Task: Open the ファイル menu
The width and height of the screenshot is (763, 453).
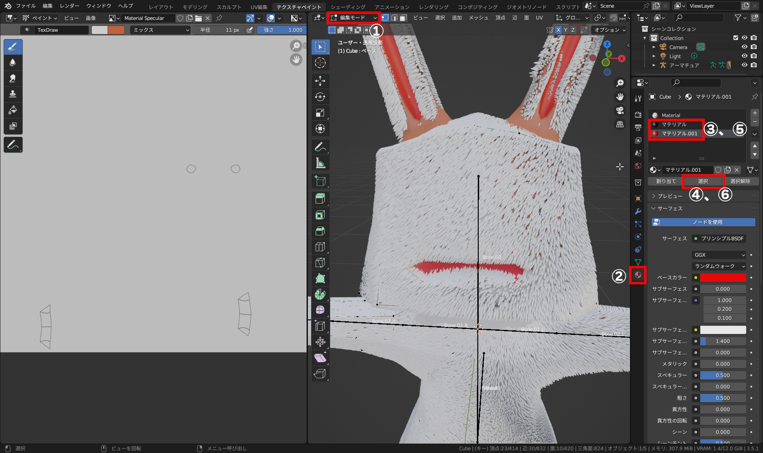Action: 26,6
